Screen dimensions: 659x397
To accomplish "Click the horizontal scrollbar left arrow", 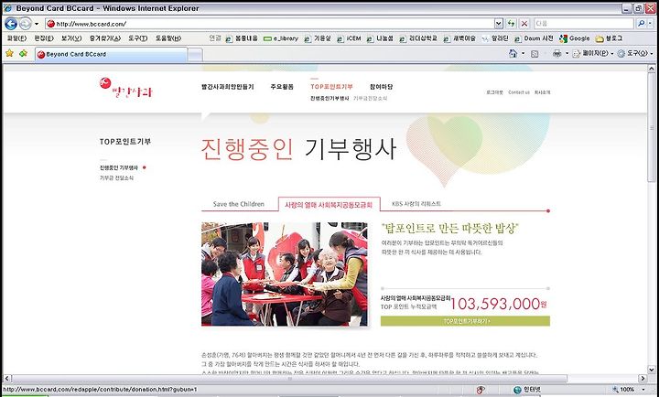I will pos(7,379).
